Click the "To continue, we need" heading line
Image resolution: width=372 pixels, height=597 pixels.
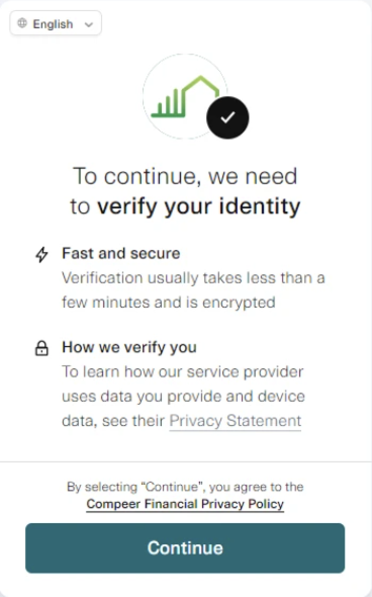pyautogui.click(x=185, y=177)
